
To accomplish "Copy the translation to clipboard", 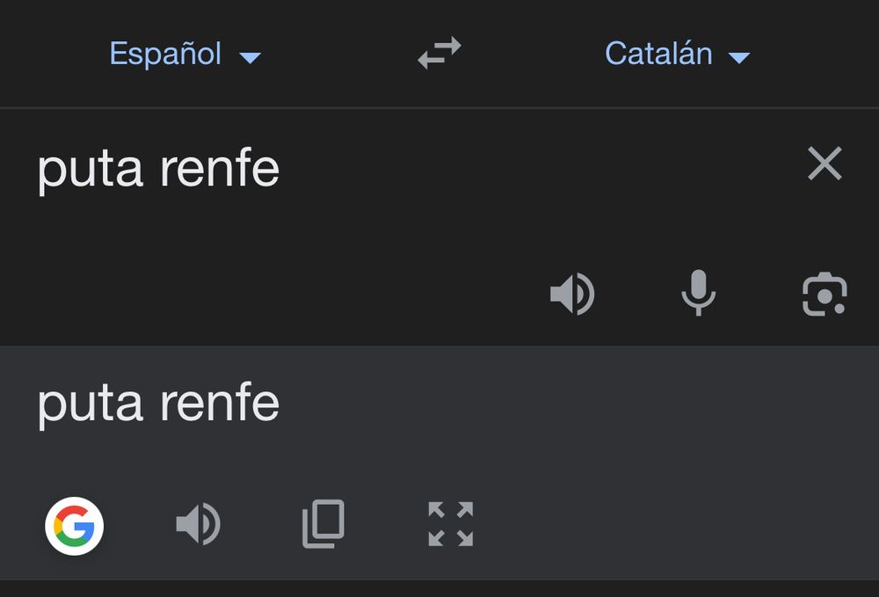I will 323,524.
